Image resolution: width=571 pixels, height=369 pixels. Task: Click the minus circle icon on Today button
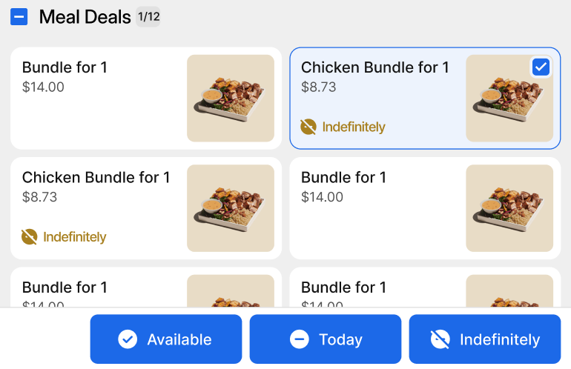pyautogui.click(x=299, y=339)
